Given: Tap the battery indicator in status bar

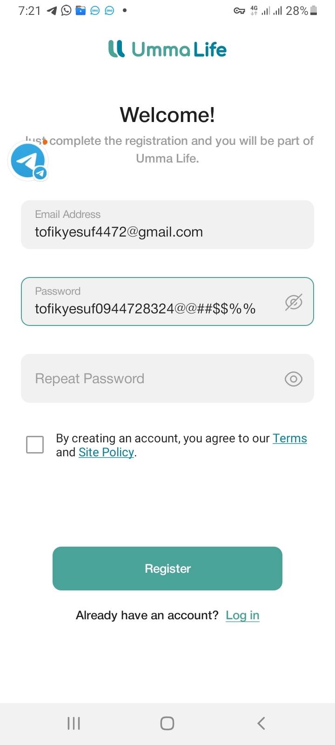Looking at the screenshot, I should [314, 11].
